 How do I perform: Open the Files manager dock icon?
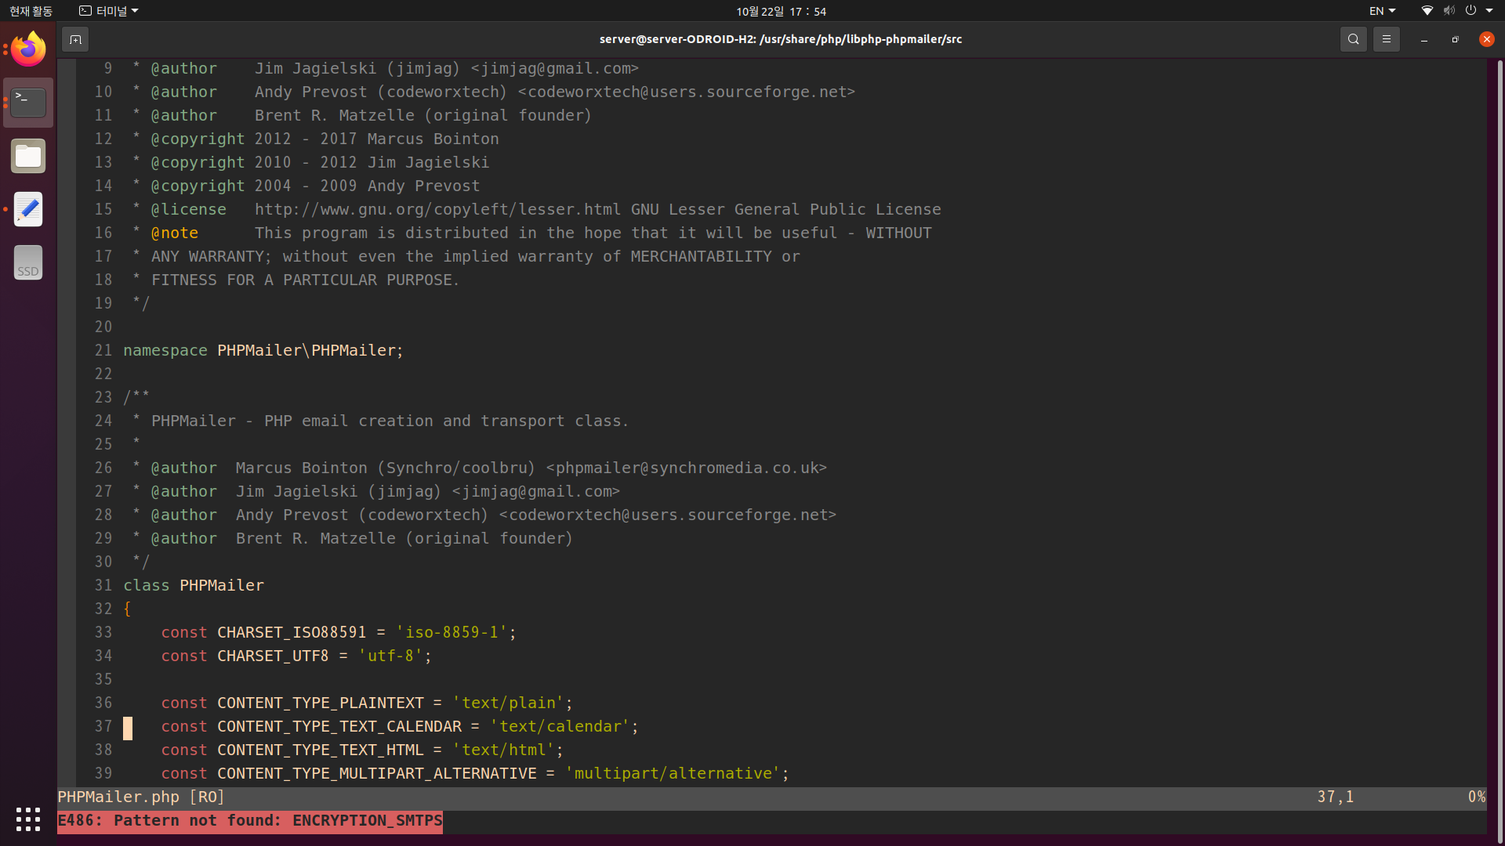click(28, 156)
